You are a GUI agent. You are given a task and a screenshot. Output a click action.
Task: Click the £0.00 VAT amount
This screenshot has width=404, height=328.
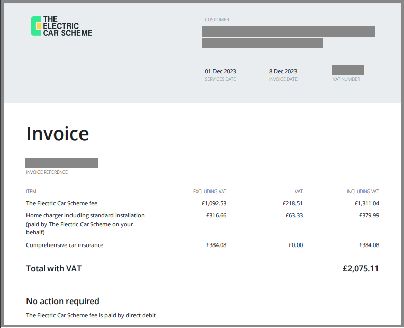tap(295, 245)
